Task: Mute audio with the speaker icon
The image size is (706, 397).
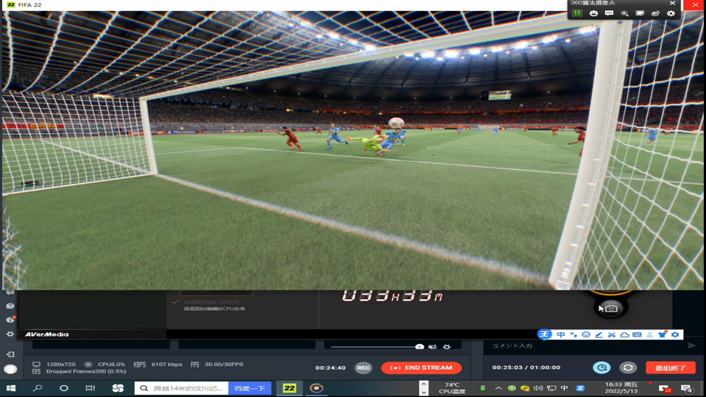Action: coord(432,346)
